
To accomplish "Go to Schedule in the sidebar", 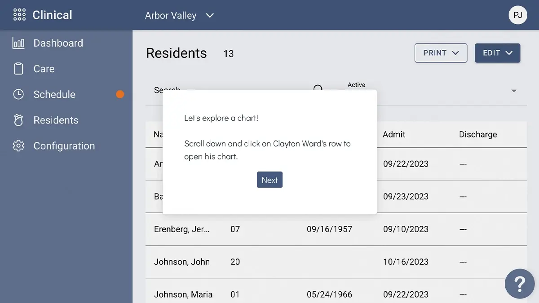I will click(54, 94).
